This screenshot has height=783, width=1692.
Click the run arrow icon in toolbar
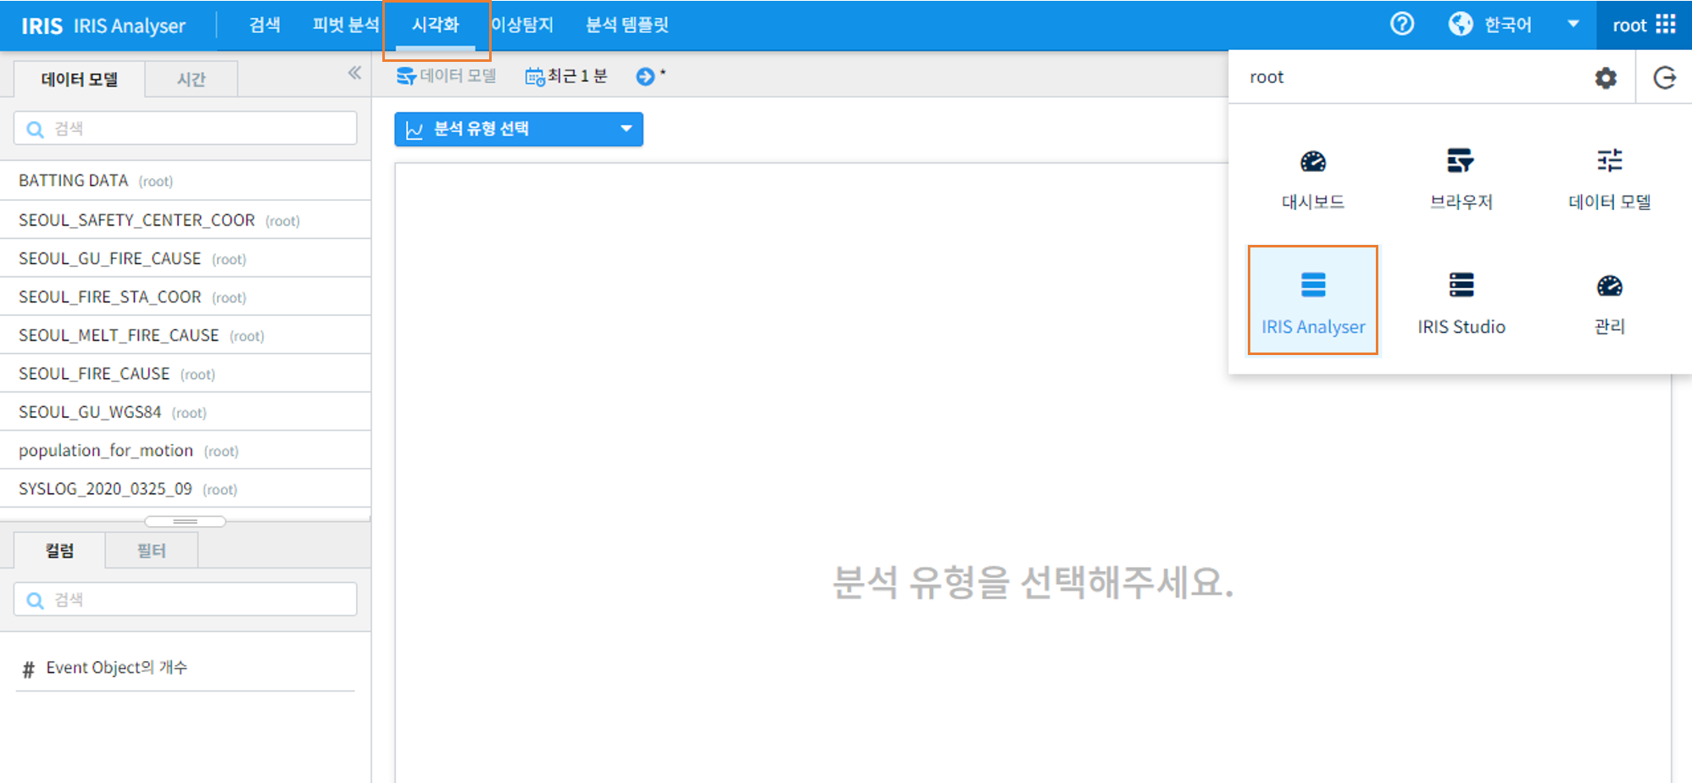point(645,76)
